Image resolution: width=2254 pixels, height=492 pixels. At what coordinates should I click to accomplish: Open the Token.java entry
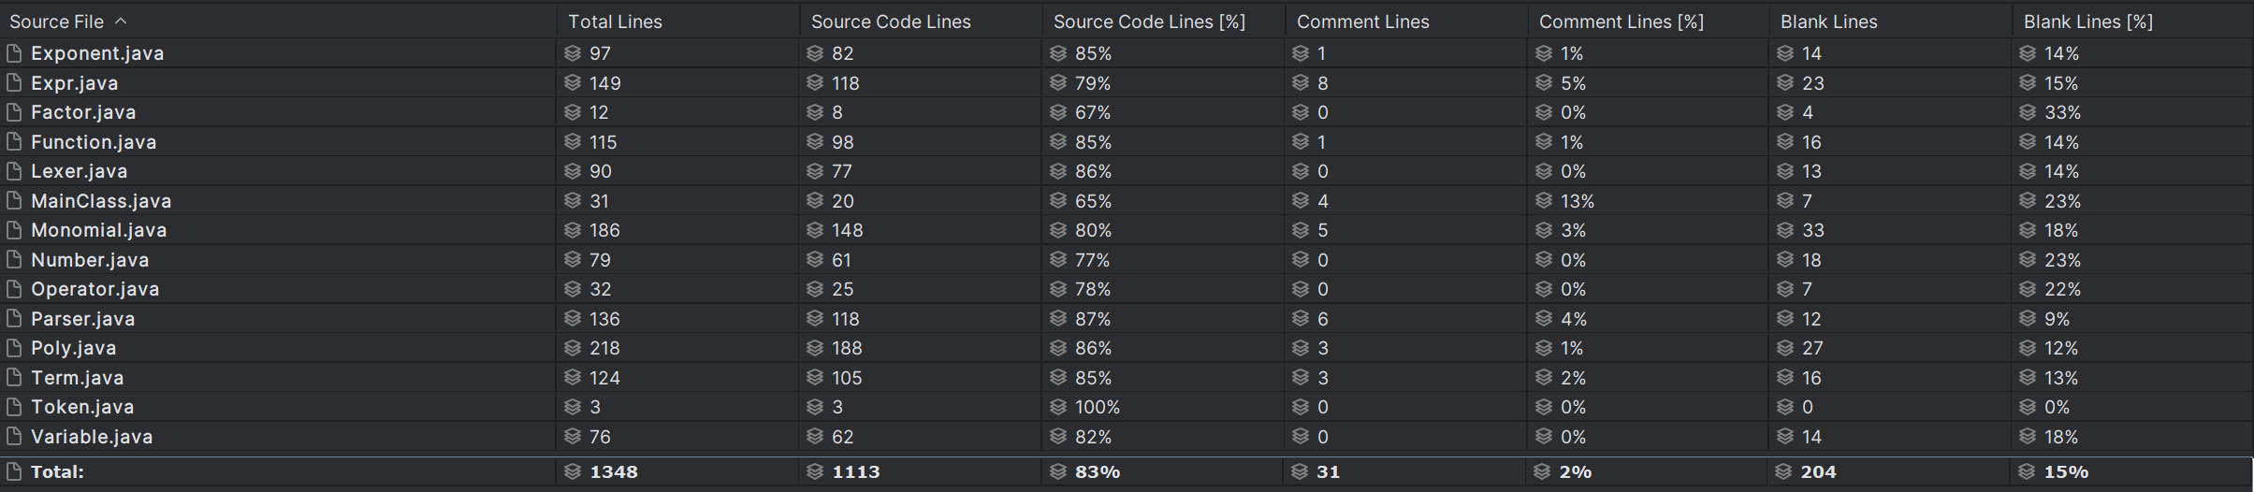tap(82, 407)
